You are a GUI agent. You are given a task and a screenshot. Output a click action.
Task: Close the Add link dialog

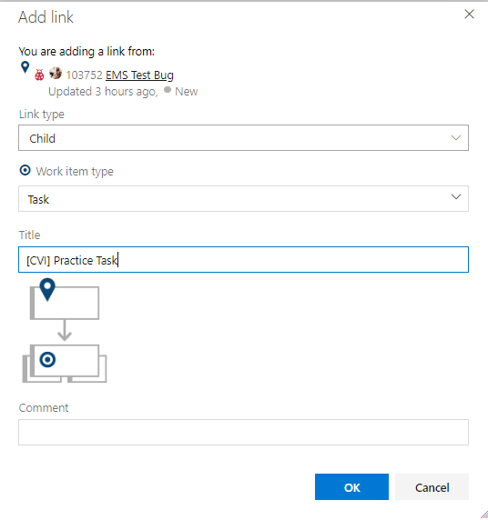[469, 14]
